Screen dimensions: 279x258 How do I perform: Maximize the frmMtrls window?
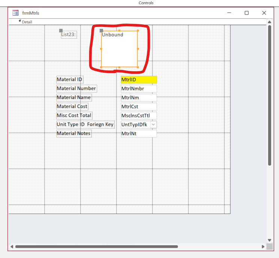[x=247, y=13]
